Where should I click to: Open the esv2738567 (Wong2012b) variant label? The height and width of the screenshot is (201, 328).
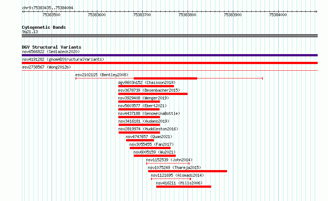(x=46, y=67)
